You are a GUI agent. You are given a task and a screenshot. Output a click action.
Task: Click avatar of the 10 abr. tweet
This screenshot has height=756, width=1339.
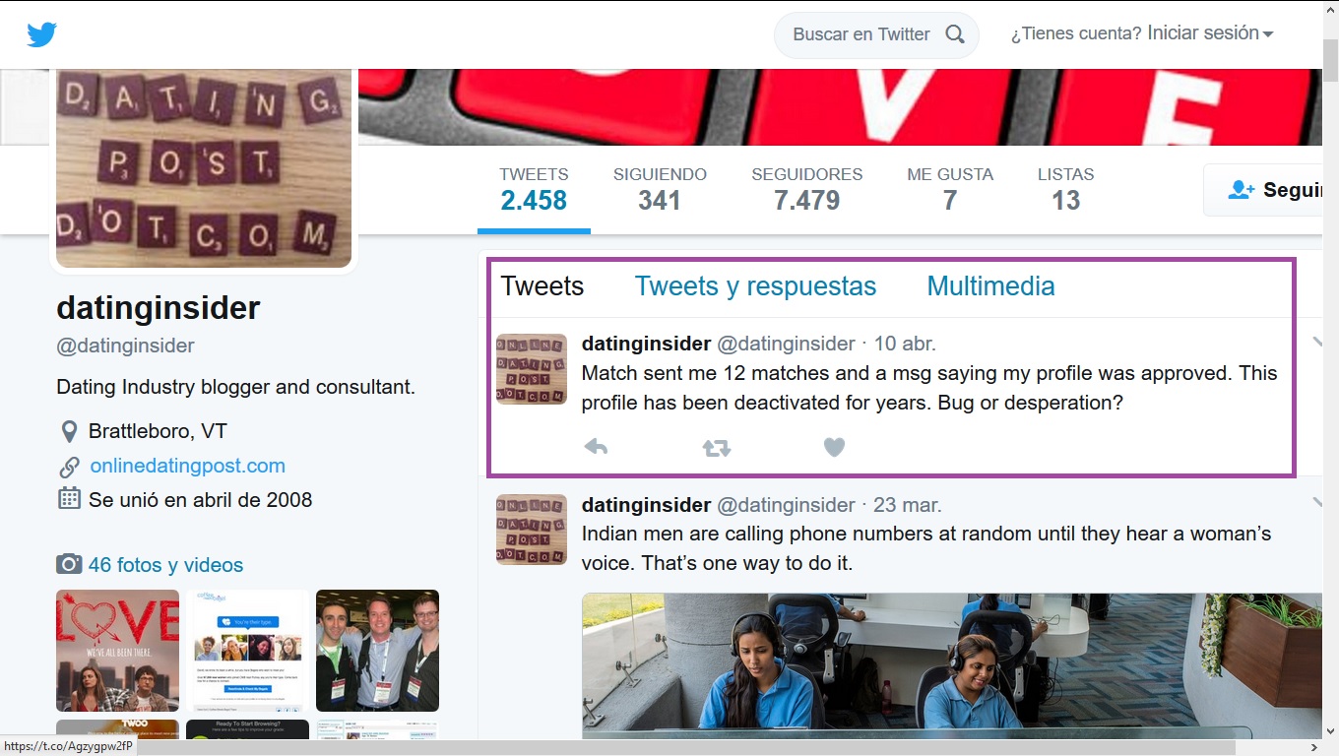[x=531, y=369]
